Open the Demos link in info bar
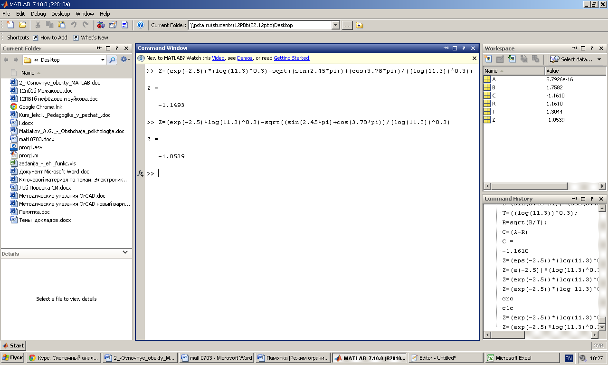Screen dimensions: 608x365 (245, 58)
